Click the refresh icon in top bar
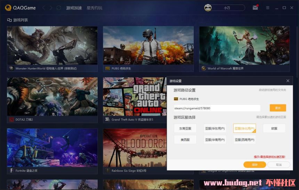This screenshot has width=299, height=190. pyautogui.click(x=58, y=8)
